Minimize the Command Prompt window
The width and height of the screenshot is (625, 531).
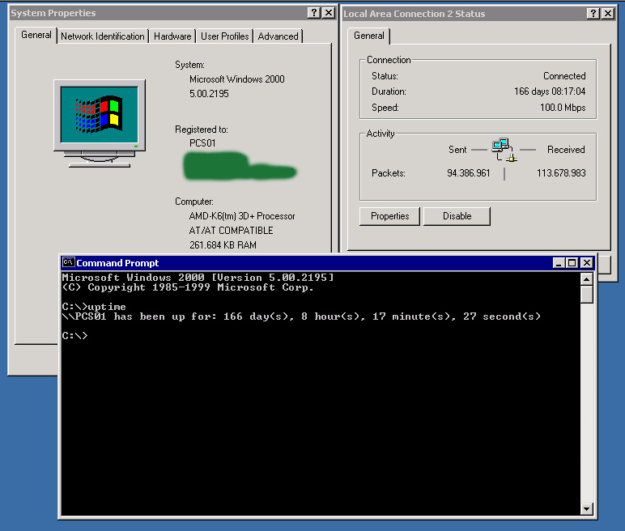pos(559,263)
